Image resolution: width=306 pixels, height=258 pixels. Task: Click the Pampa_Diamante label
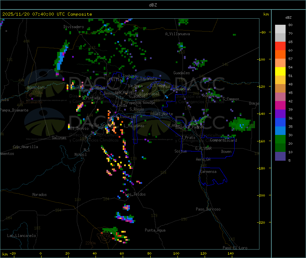pos(14,110)
